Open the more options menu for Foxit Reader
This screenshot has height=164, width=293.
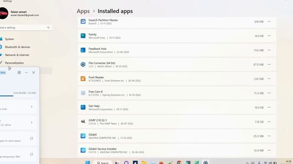[x=269, y=79]
